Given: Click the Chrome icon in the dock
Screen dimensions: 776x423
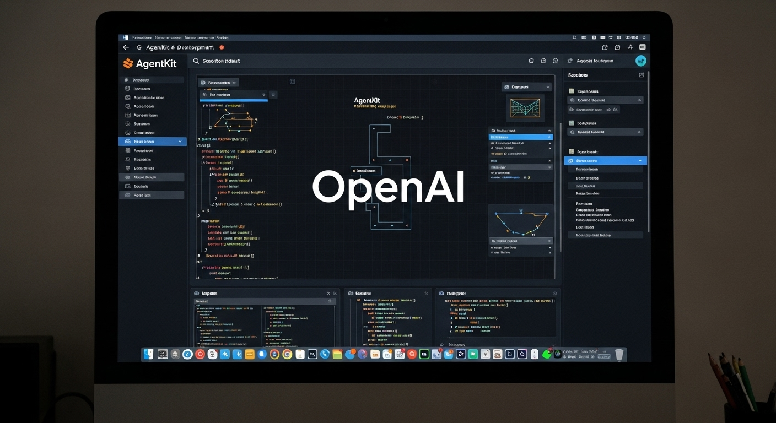Looking at the screenshot, I should pyautogui.click(x=287, y=355).
